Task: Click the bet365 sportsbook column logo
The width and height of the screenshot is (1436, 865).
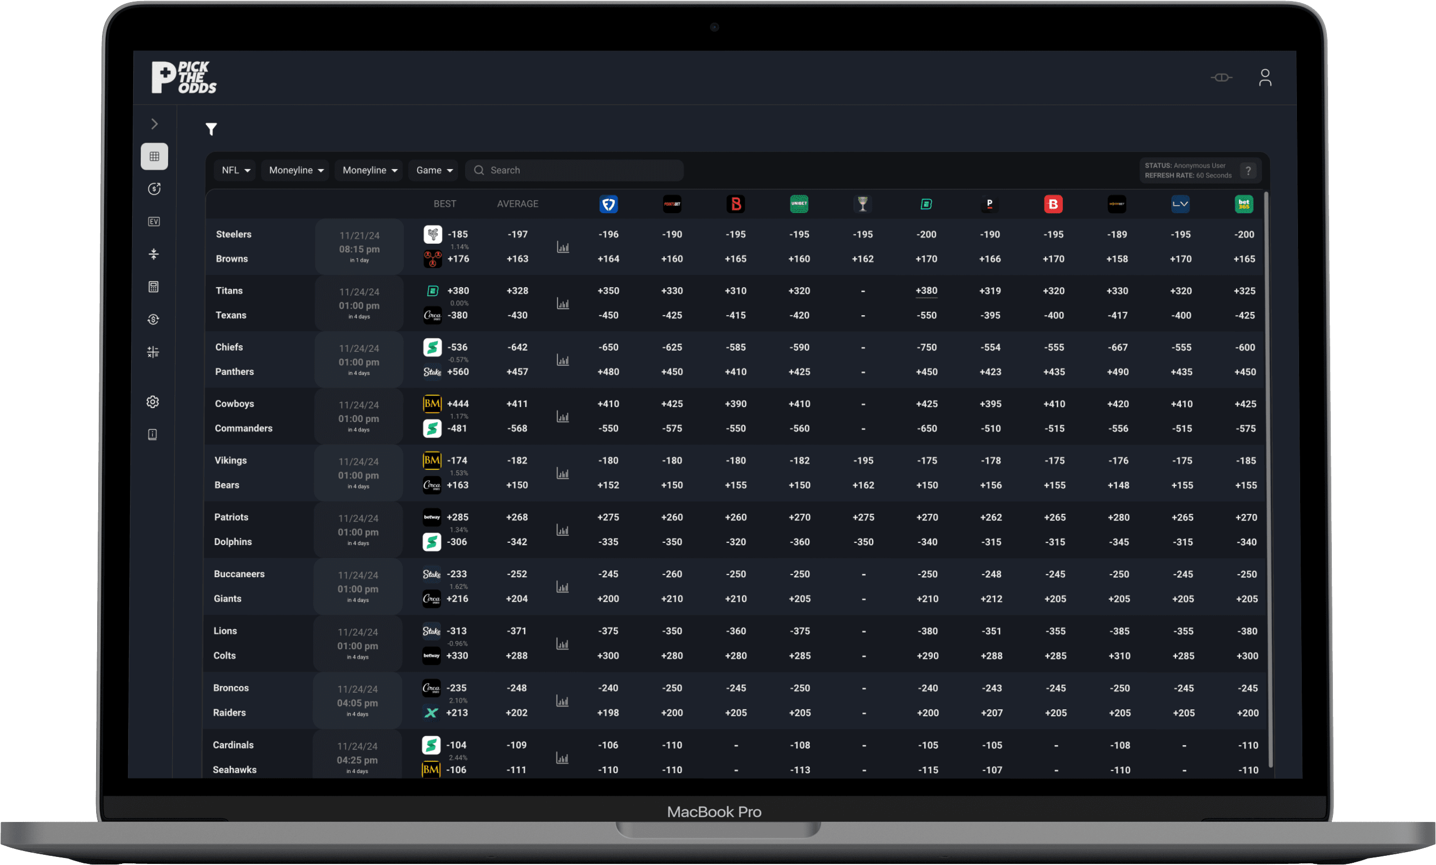Action: tap(1243, 204)
